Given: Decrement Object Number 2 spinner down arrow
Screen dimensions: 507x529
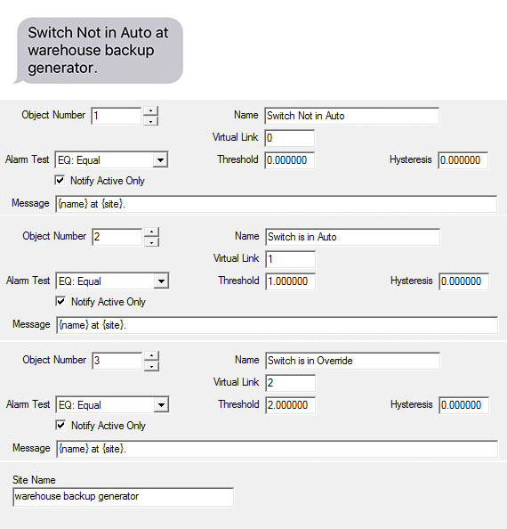Looking at the screenshot, I should click(151, 242).
